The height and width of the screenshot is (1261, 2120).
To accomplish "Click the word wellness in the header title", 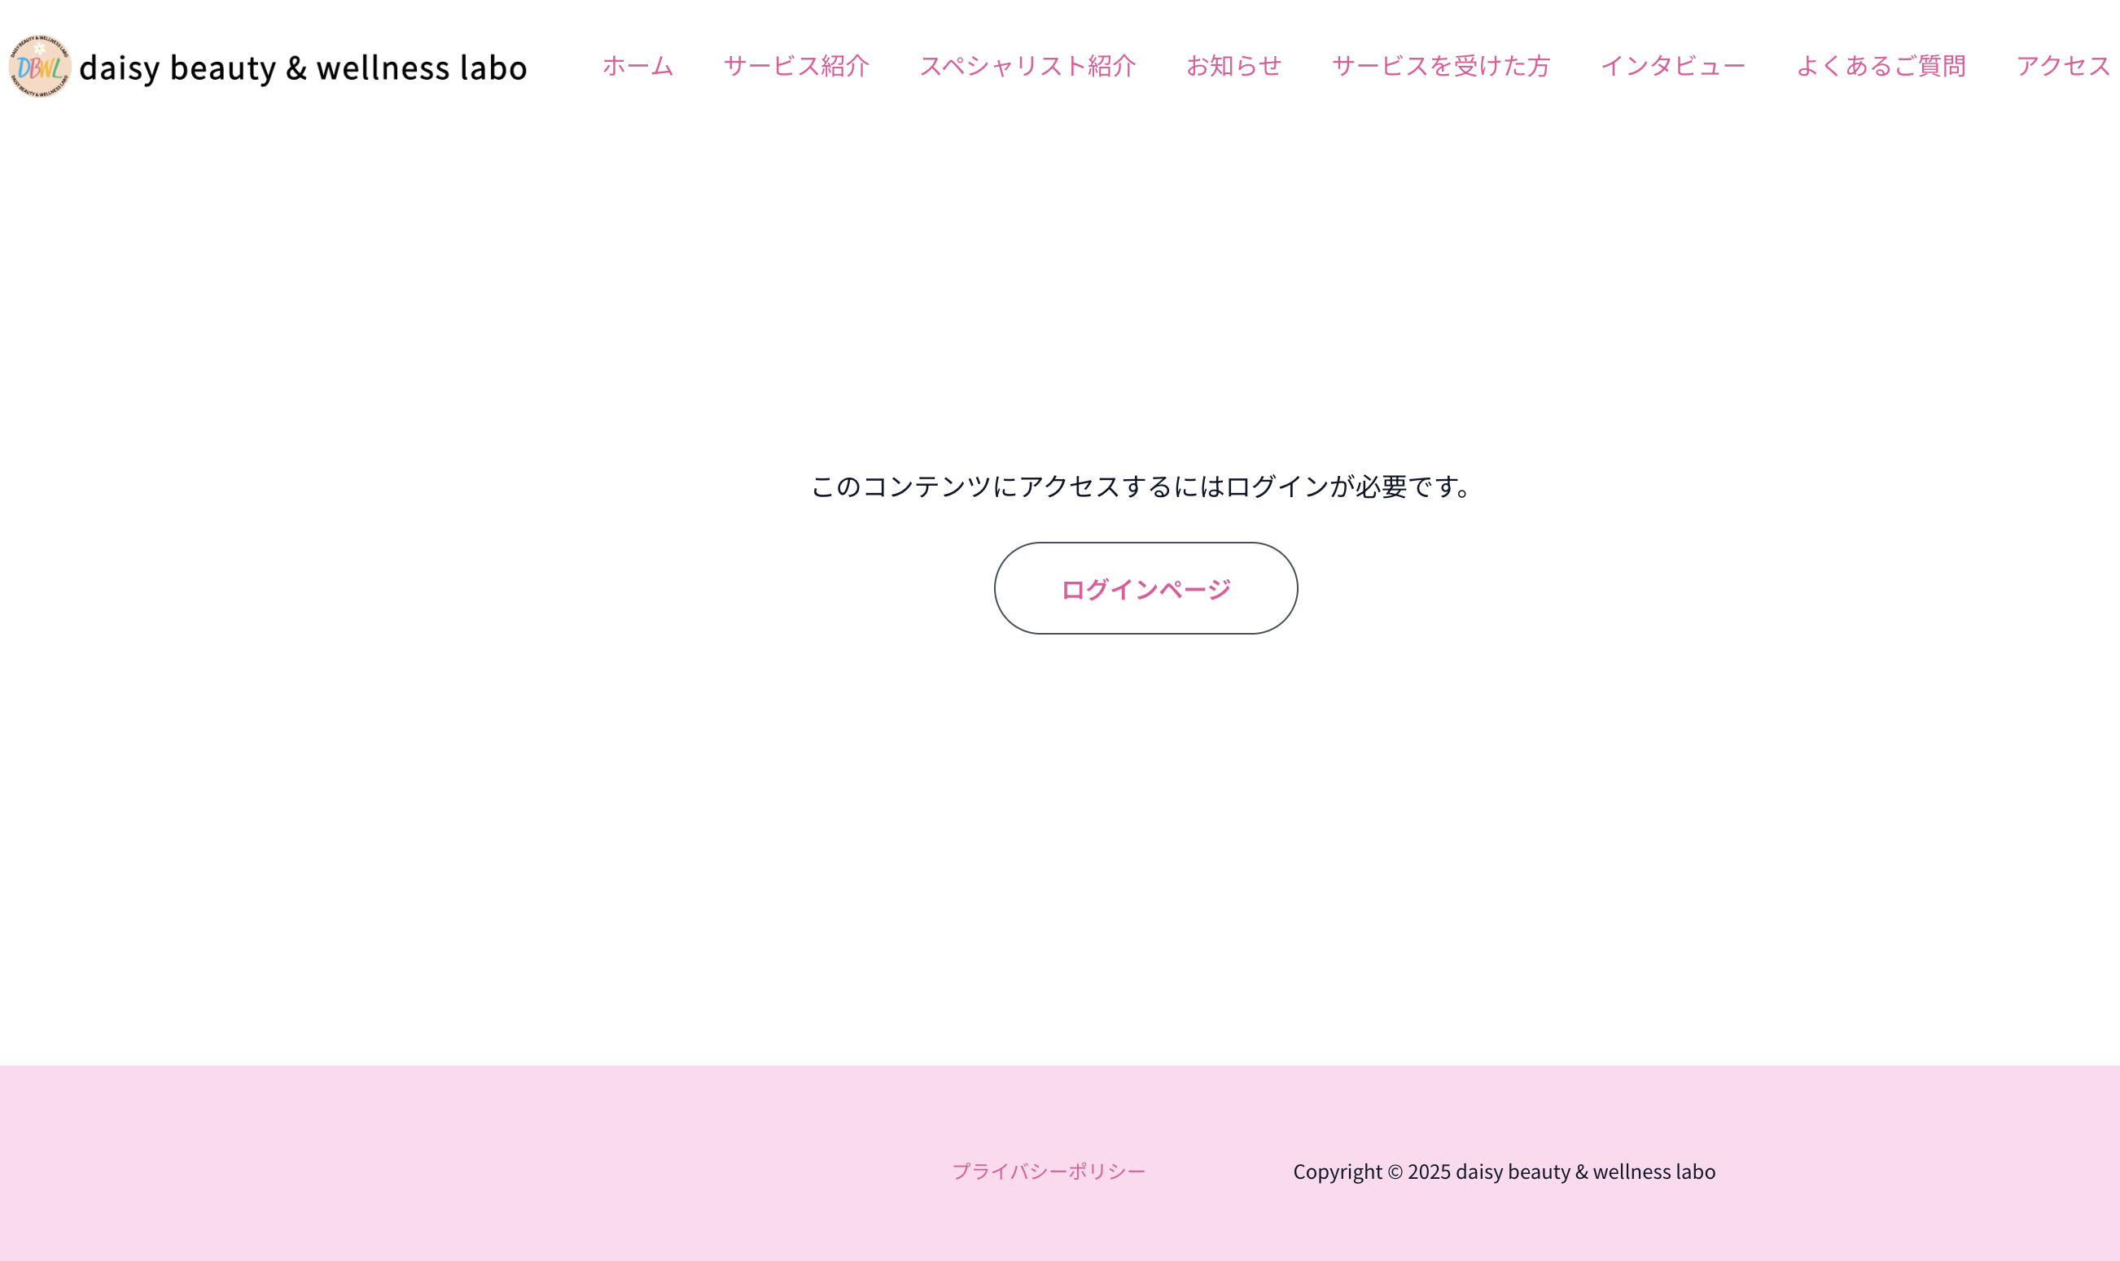I will pos(383,68).
